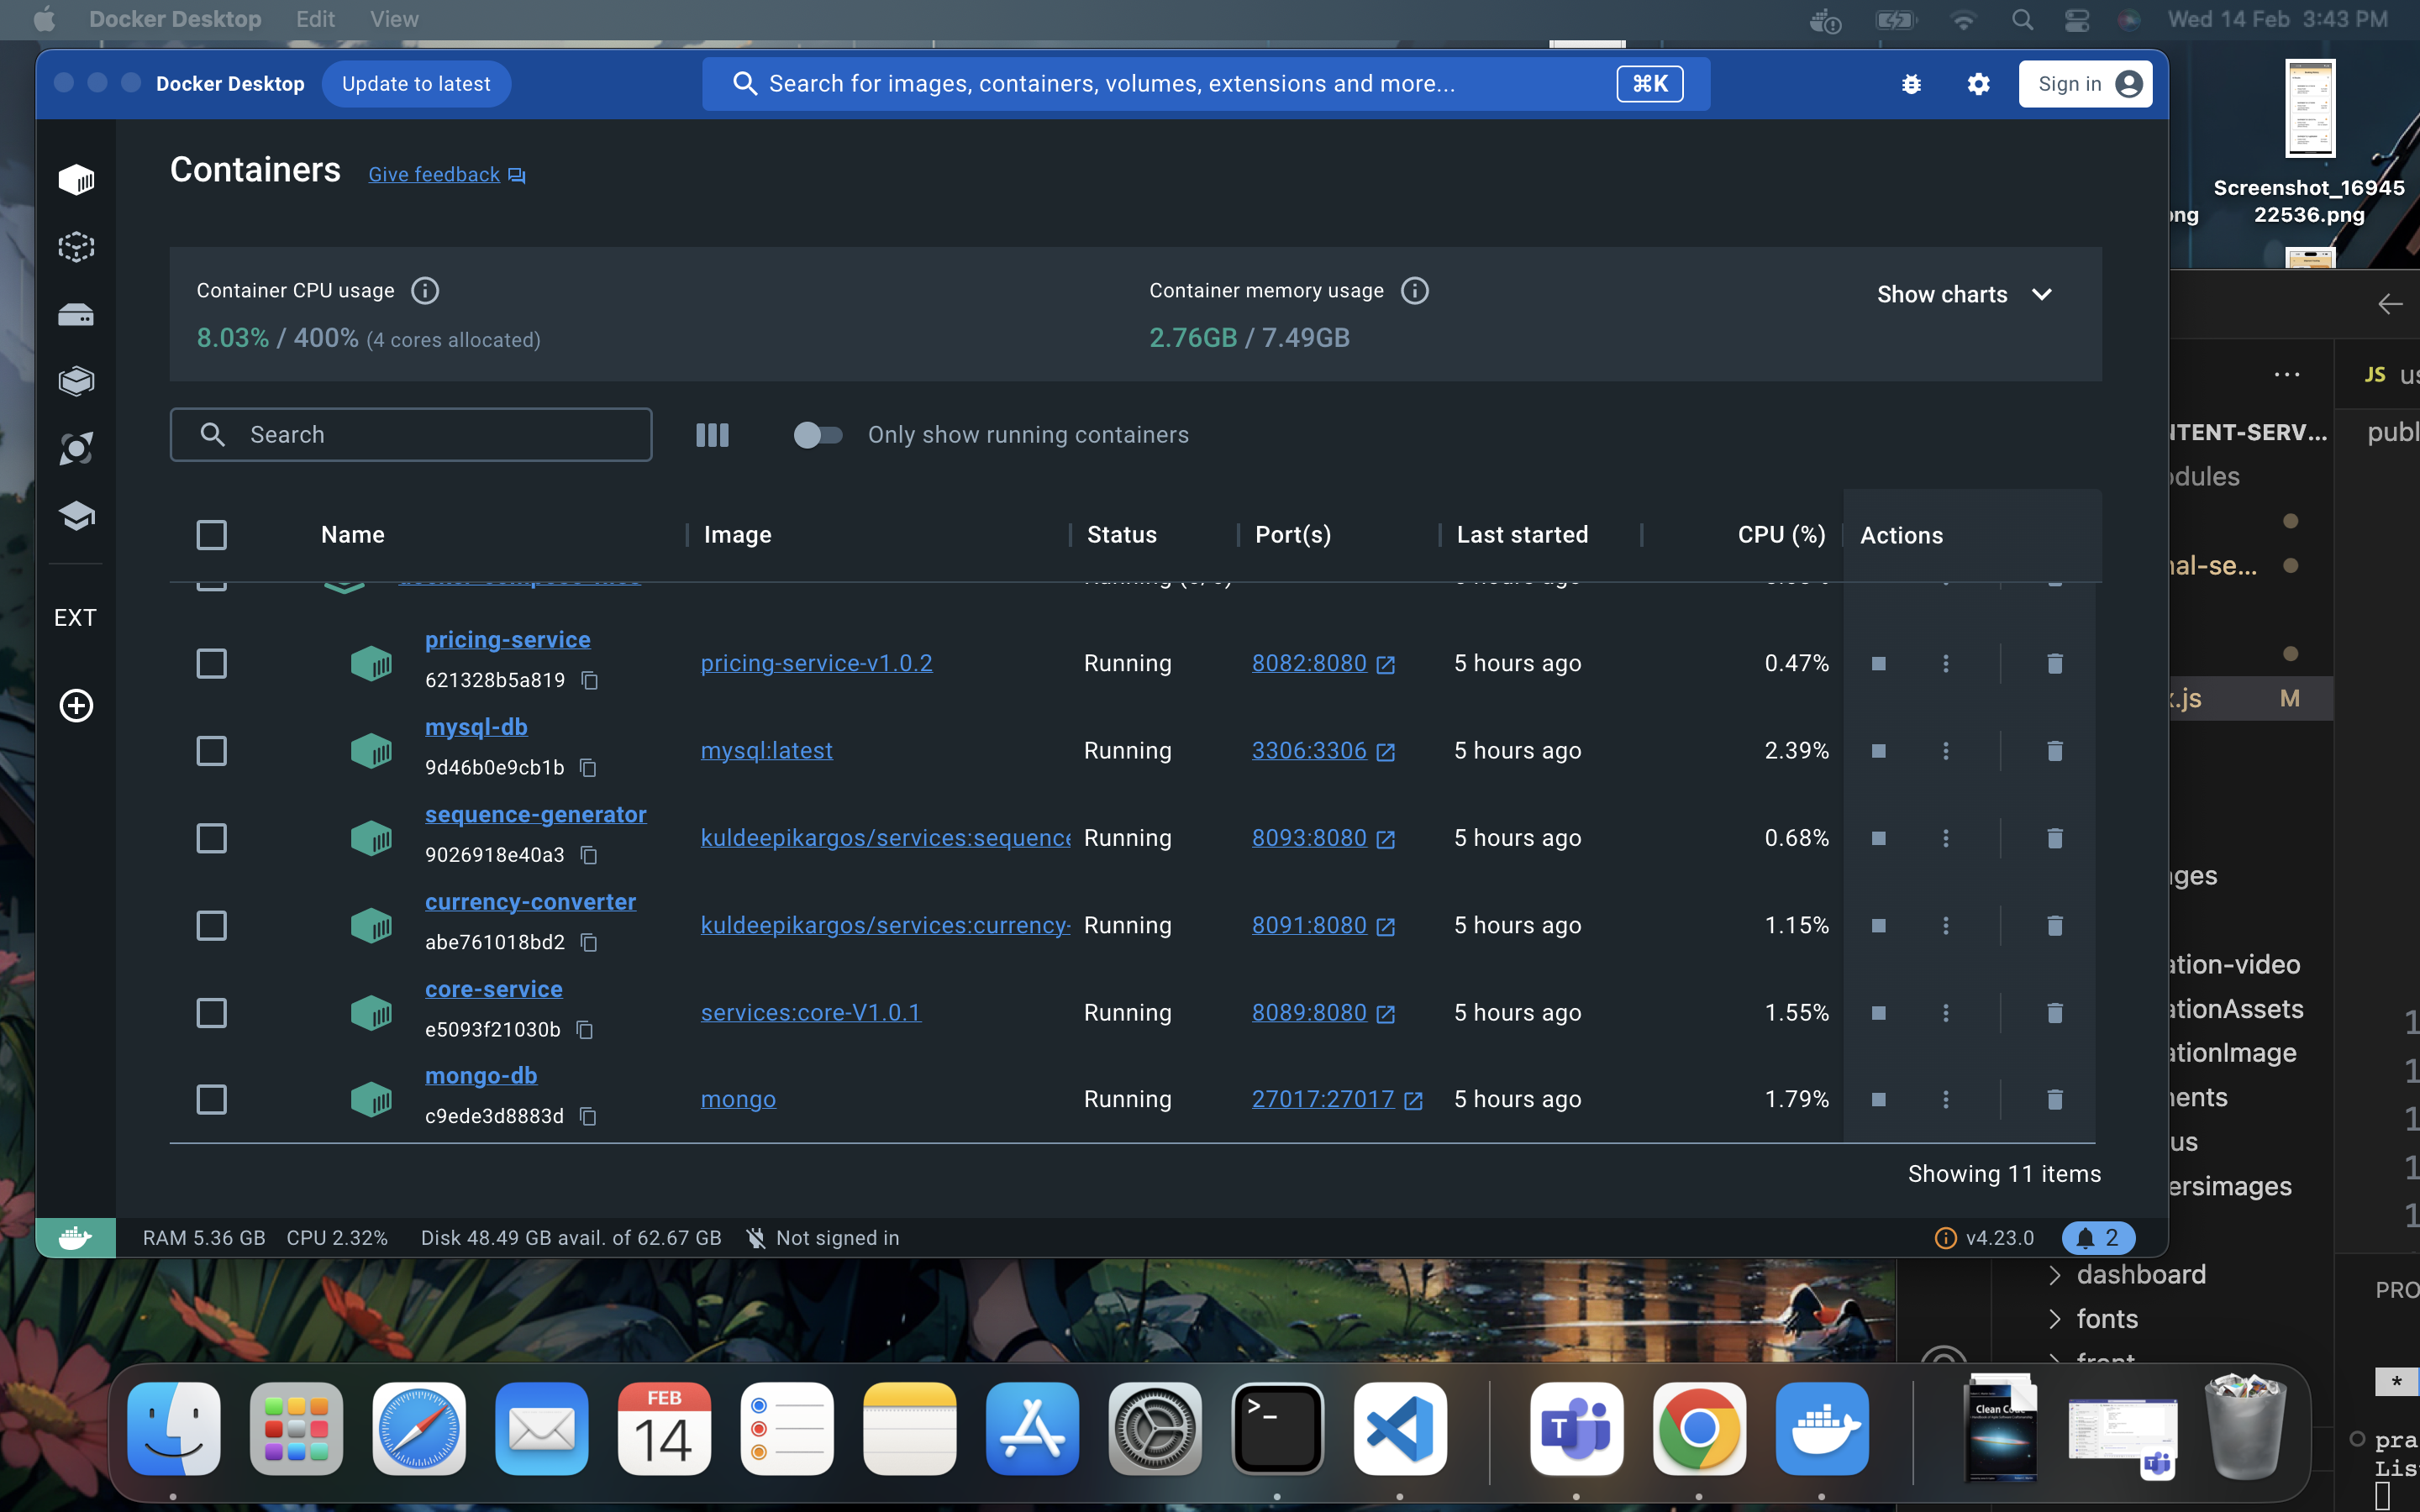Open mysql:latest image link
The height and width of the screenshot is (1512, 2420).
pos(766,751)
